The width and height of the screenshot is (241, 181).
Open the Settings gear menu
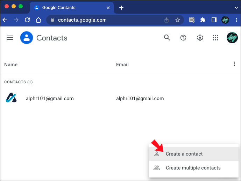[x=200, y=38]
